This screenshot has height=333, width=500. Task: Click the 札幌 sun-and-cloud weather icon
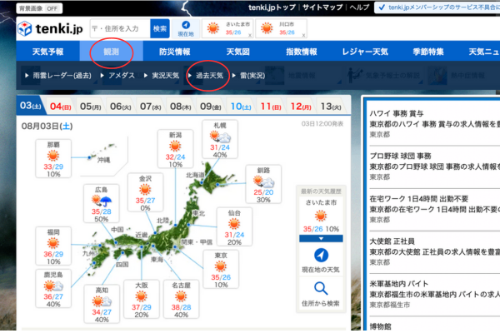click(220, 137)
